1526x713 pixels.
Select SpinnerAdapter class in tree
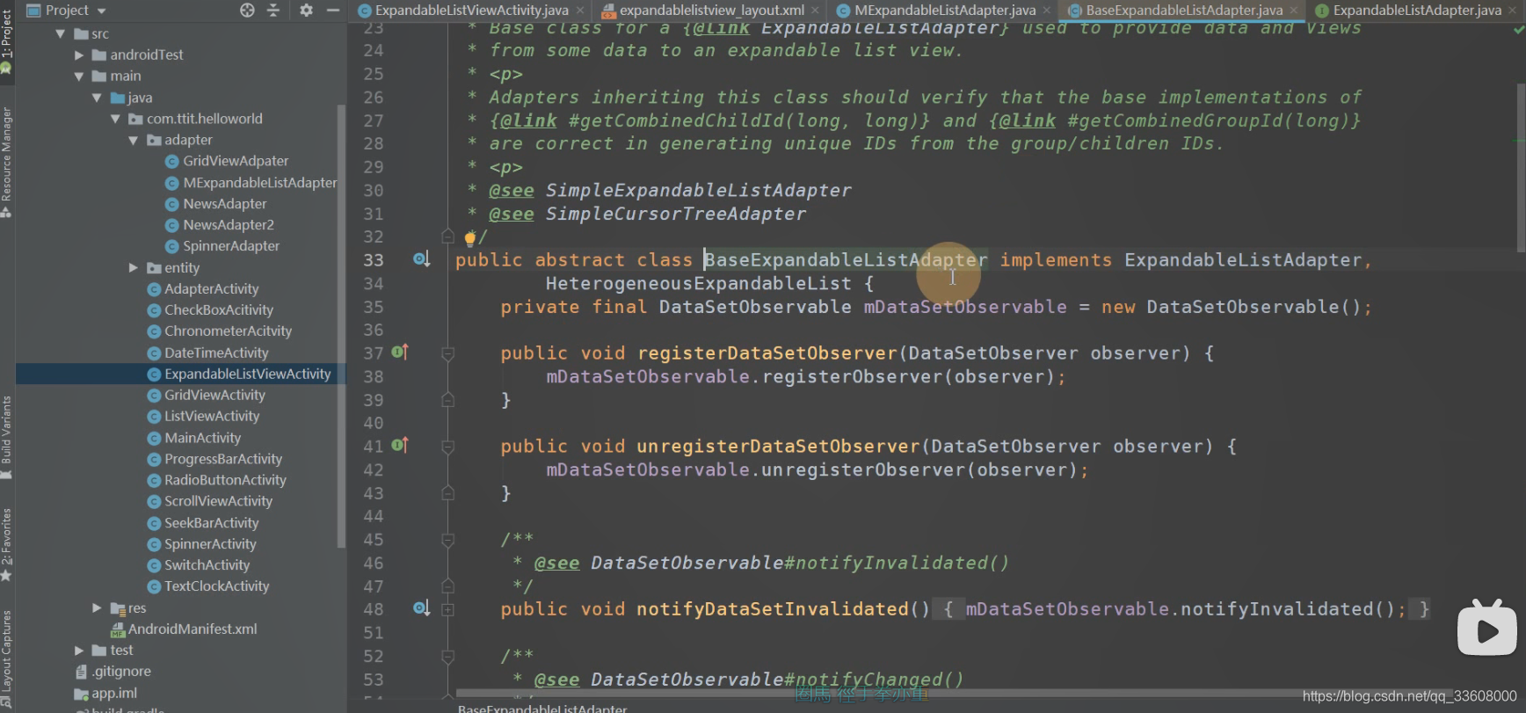click(x=222, y=246)
